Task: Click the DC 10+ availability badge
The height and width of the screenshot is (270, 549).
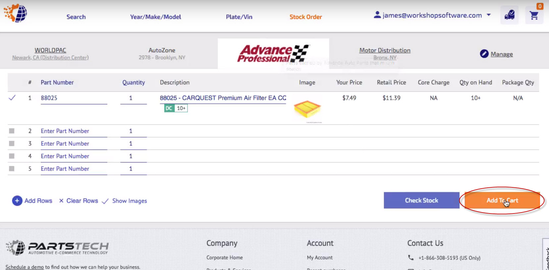Action: click(176, 108)
